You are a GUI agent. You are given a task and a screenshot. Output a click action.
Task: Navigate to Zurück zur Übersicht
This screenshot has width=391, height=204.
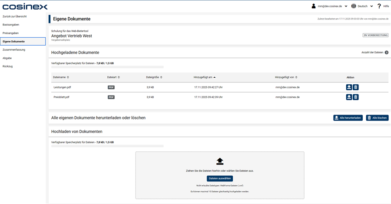pyautogui.click(x=15, y=16)
